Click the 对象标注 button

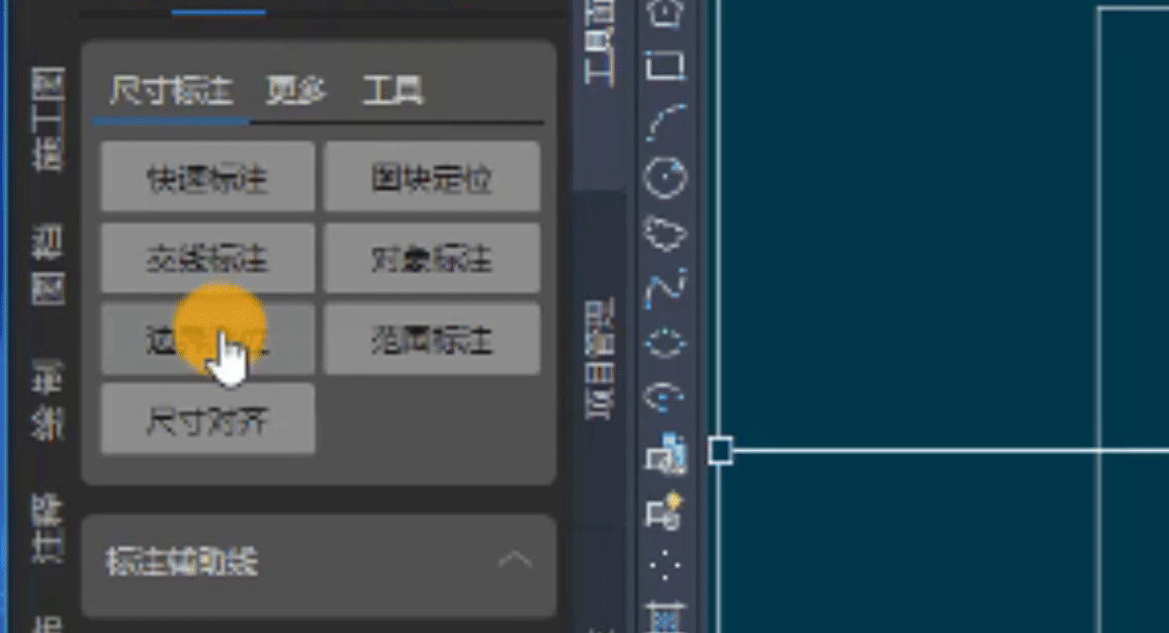pyautogui.click(x=431, y=258)
